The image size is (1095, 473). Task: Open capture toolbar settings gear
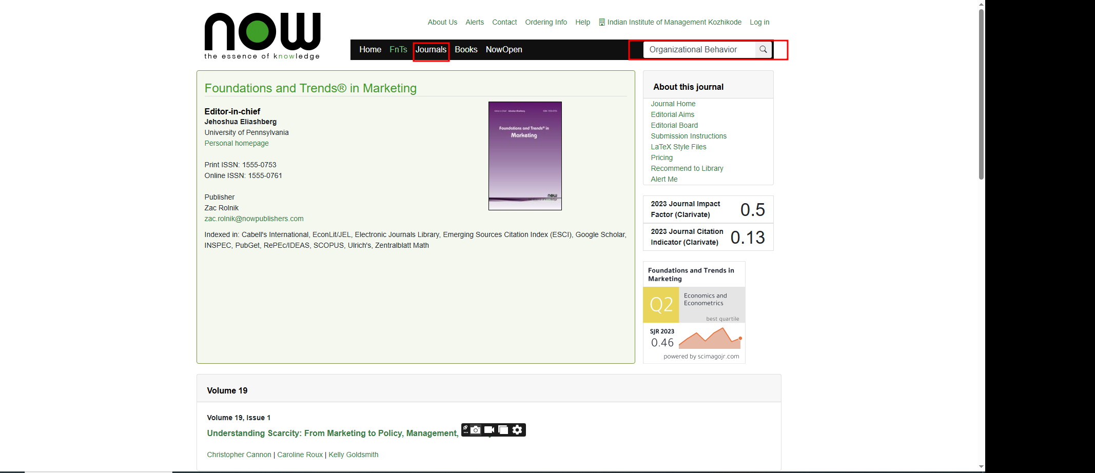517,430
